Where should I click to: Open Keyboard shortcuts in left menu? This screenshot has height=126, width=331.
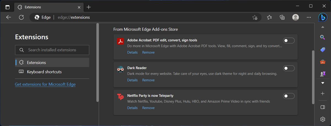tap(52, 72)
